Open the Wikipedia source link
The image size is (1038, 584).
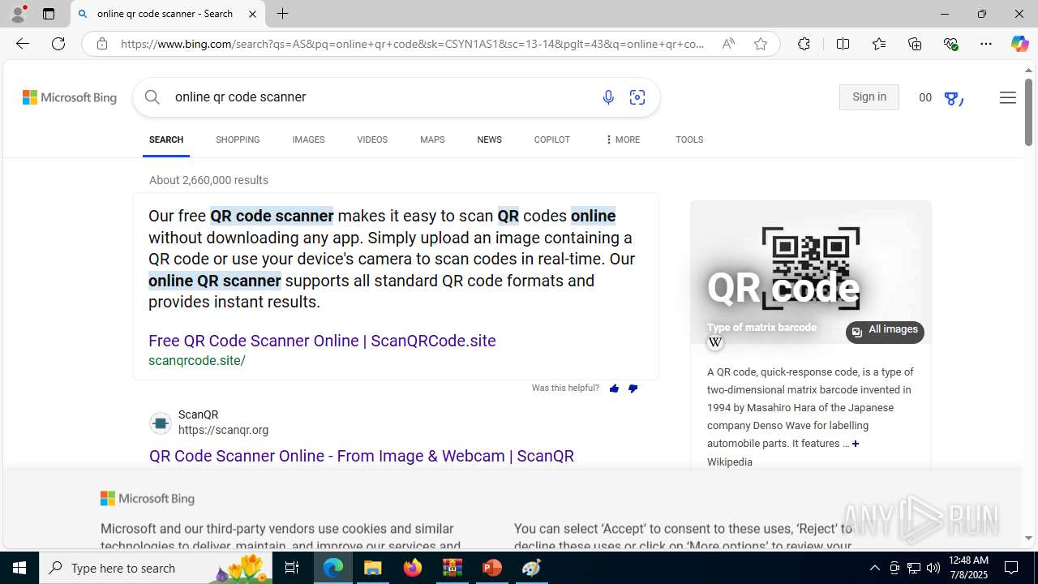click(729, 462)
